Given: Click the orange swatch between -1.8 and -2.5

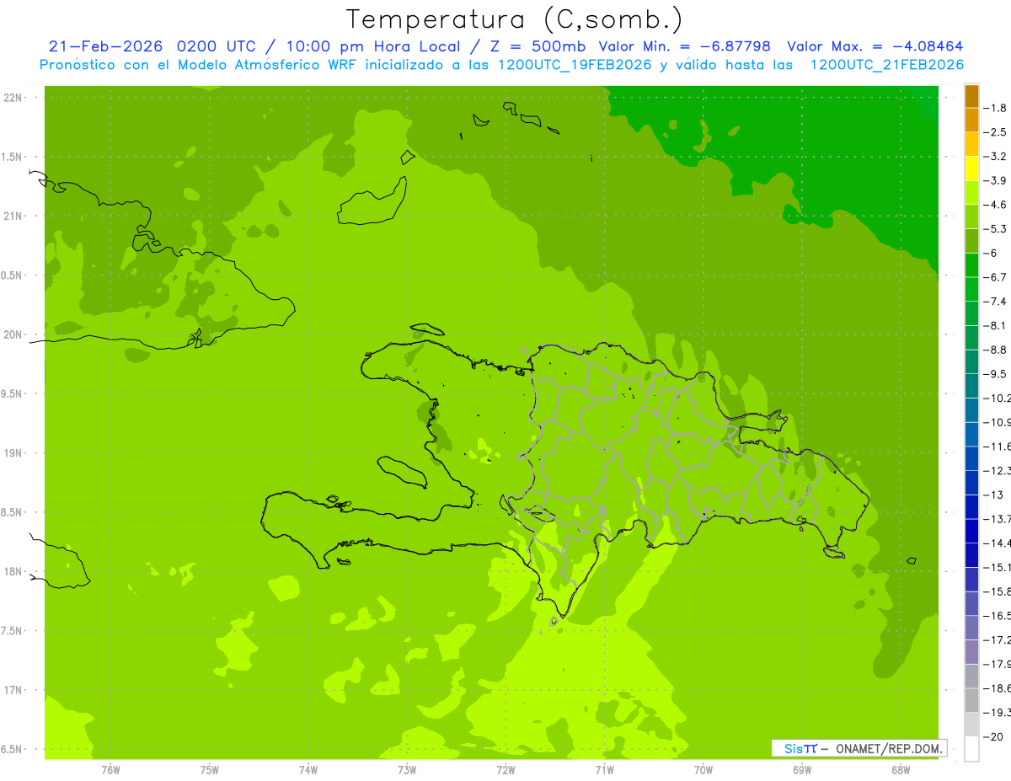Looking at the screenshot, I should click(971, 120).
